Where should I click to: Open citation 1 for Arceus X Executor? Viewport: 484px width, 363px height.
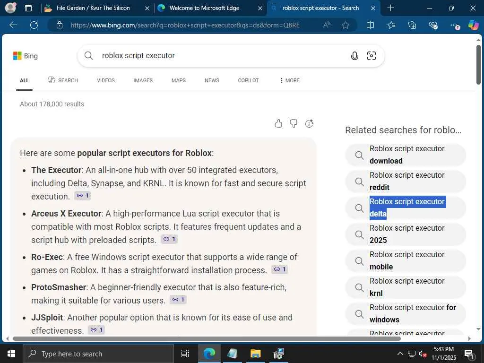169,239
